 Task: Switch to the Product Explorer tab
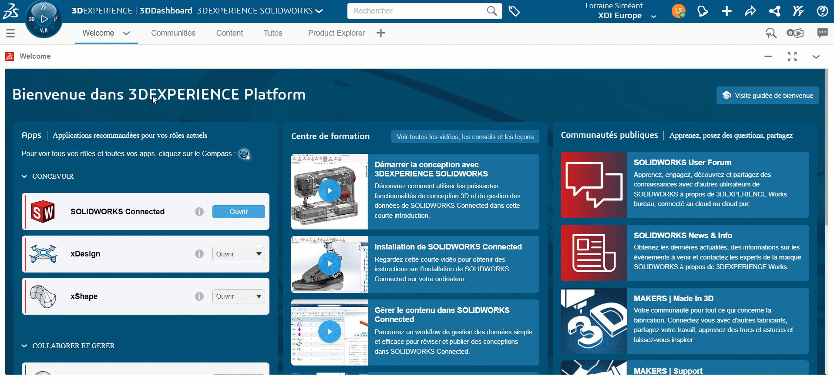pyautogui.click(x=336, y=33)
